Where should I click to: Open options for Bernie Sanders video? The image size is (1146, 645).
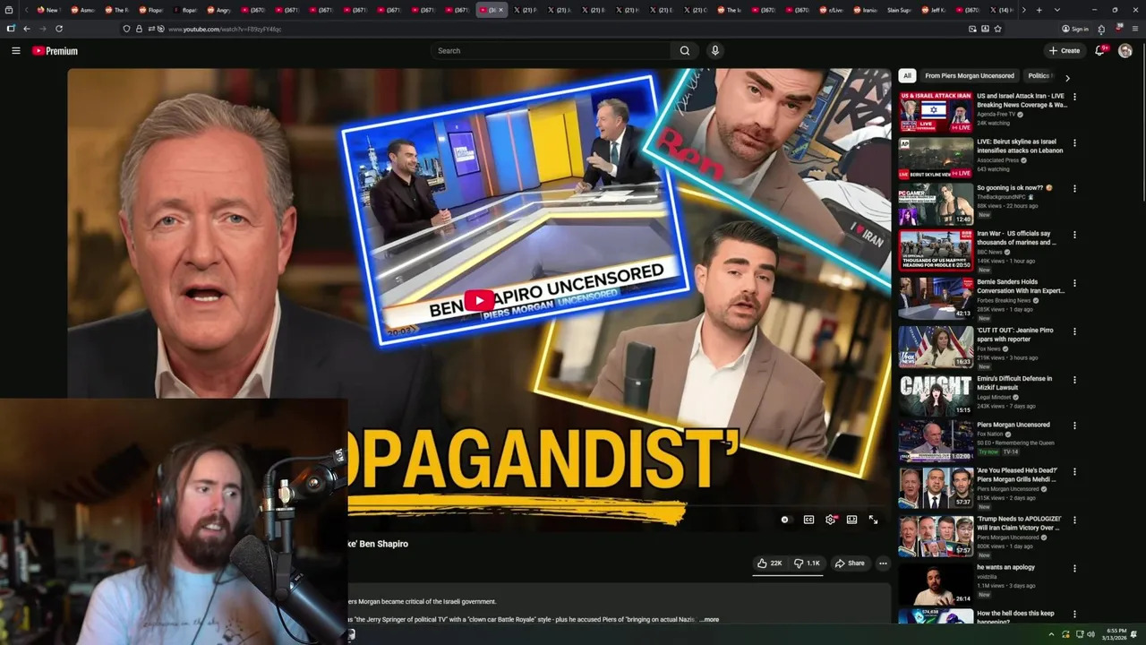tap(1074, 284)
